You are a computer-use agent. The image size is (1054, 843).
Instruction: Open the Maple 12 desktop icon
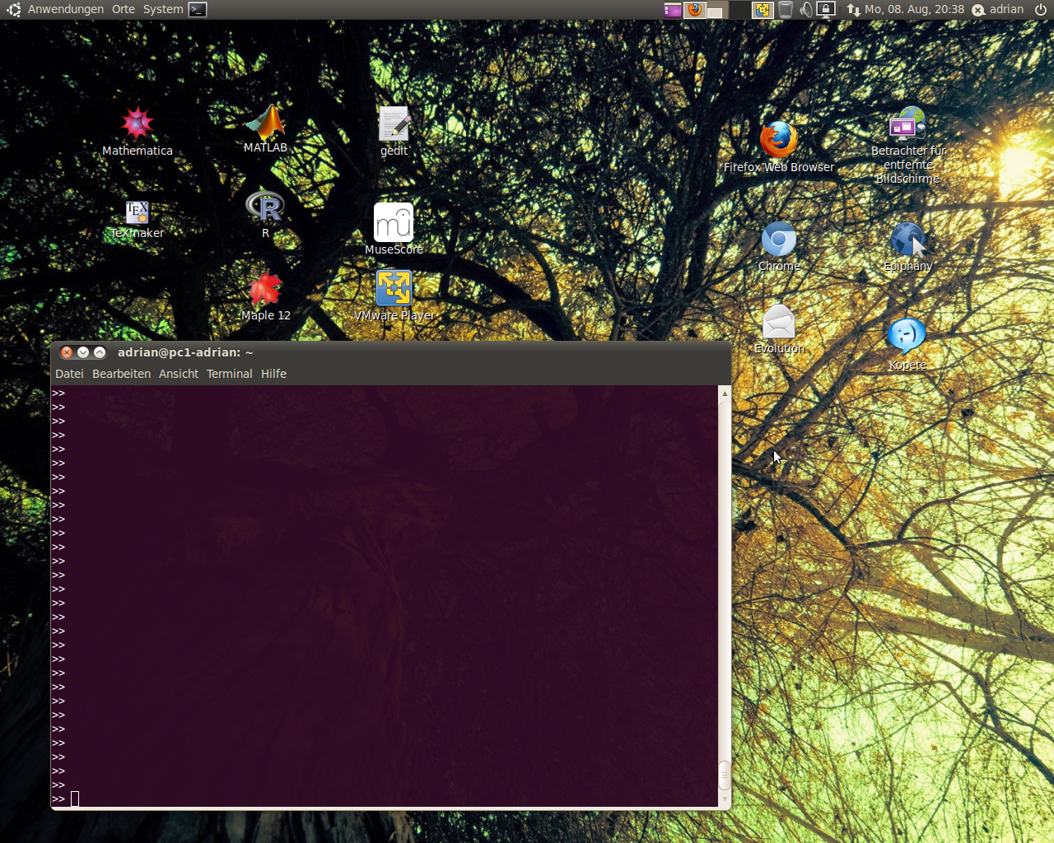[x=265, y=290]
